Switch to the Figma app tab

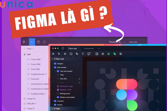tap(73, 49)
